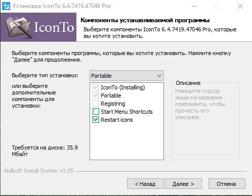Minimize the installer window
The image size is (252, 196).
coord(194,6)
